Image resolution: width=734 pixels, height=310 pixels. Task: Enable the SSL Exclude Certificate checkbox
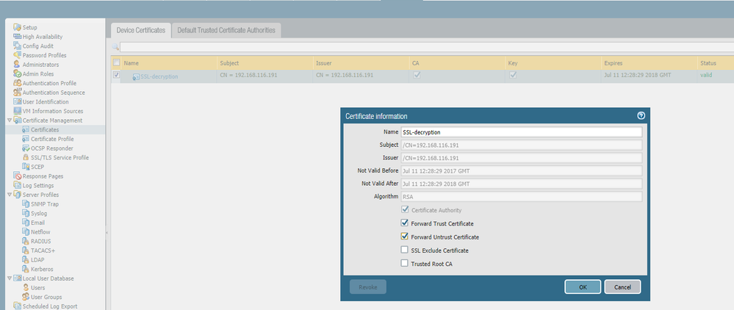[404, 250]
